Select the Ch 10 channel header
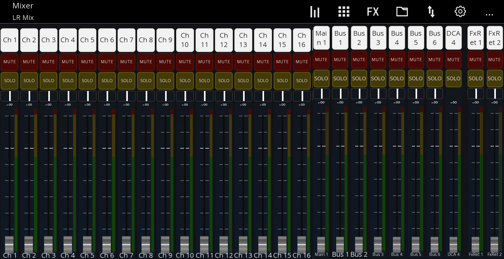This screenshot has height=259, width=504. [185, 40]
